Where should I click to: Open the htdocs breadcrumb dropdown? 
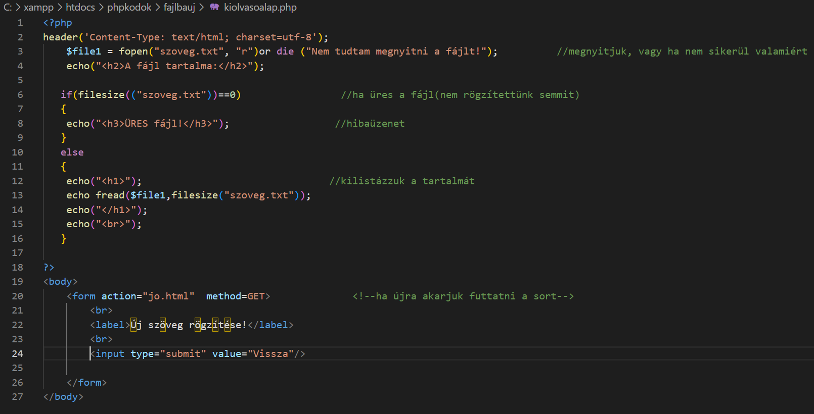[x=80, y=8]
